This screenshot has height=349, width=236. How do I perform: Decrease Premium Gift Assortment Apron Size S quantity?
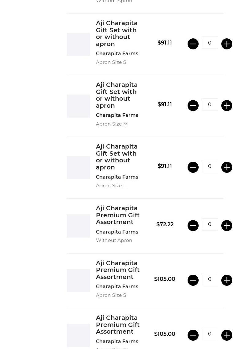coord(193,280)
